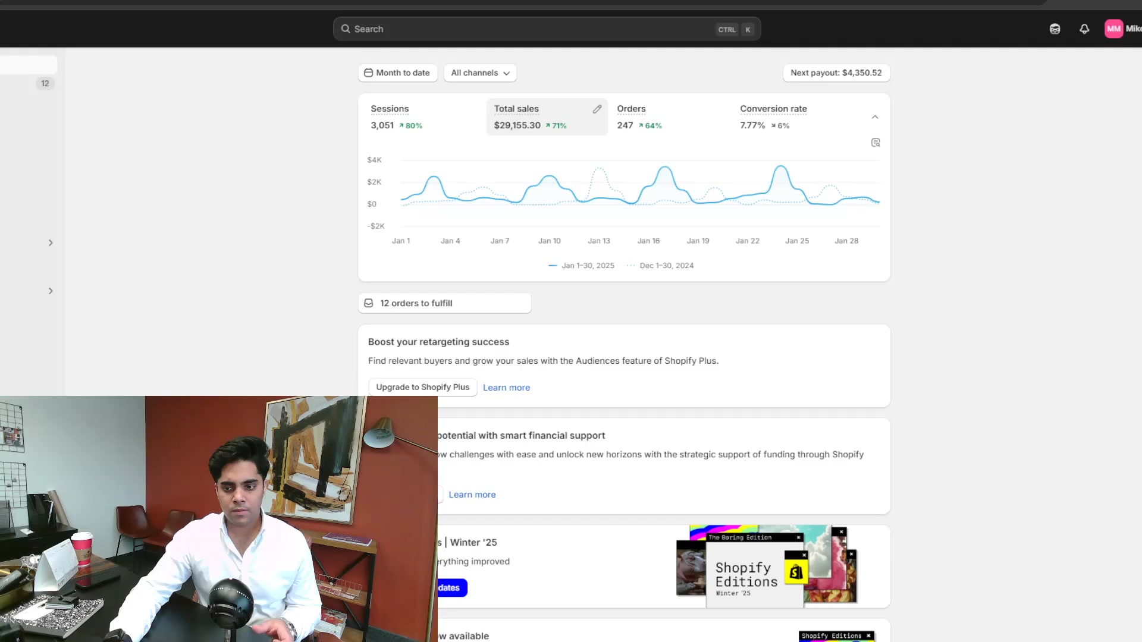
Task: Click the MM account avatar
Action: 1113,29
